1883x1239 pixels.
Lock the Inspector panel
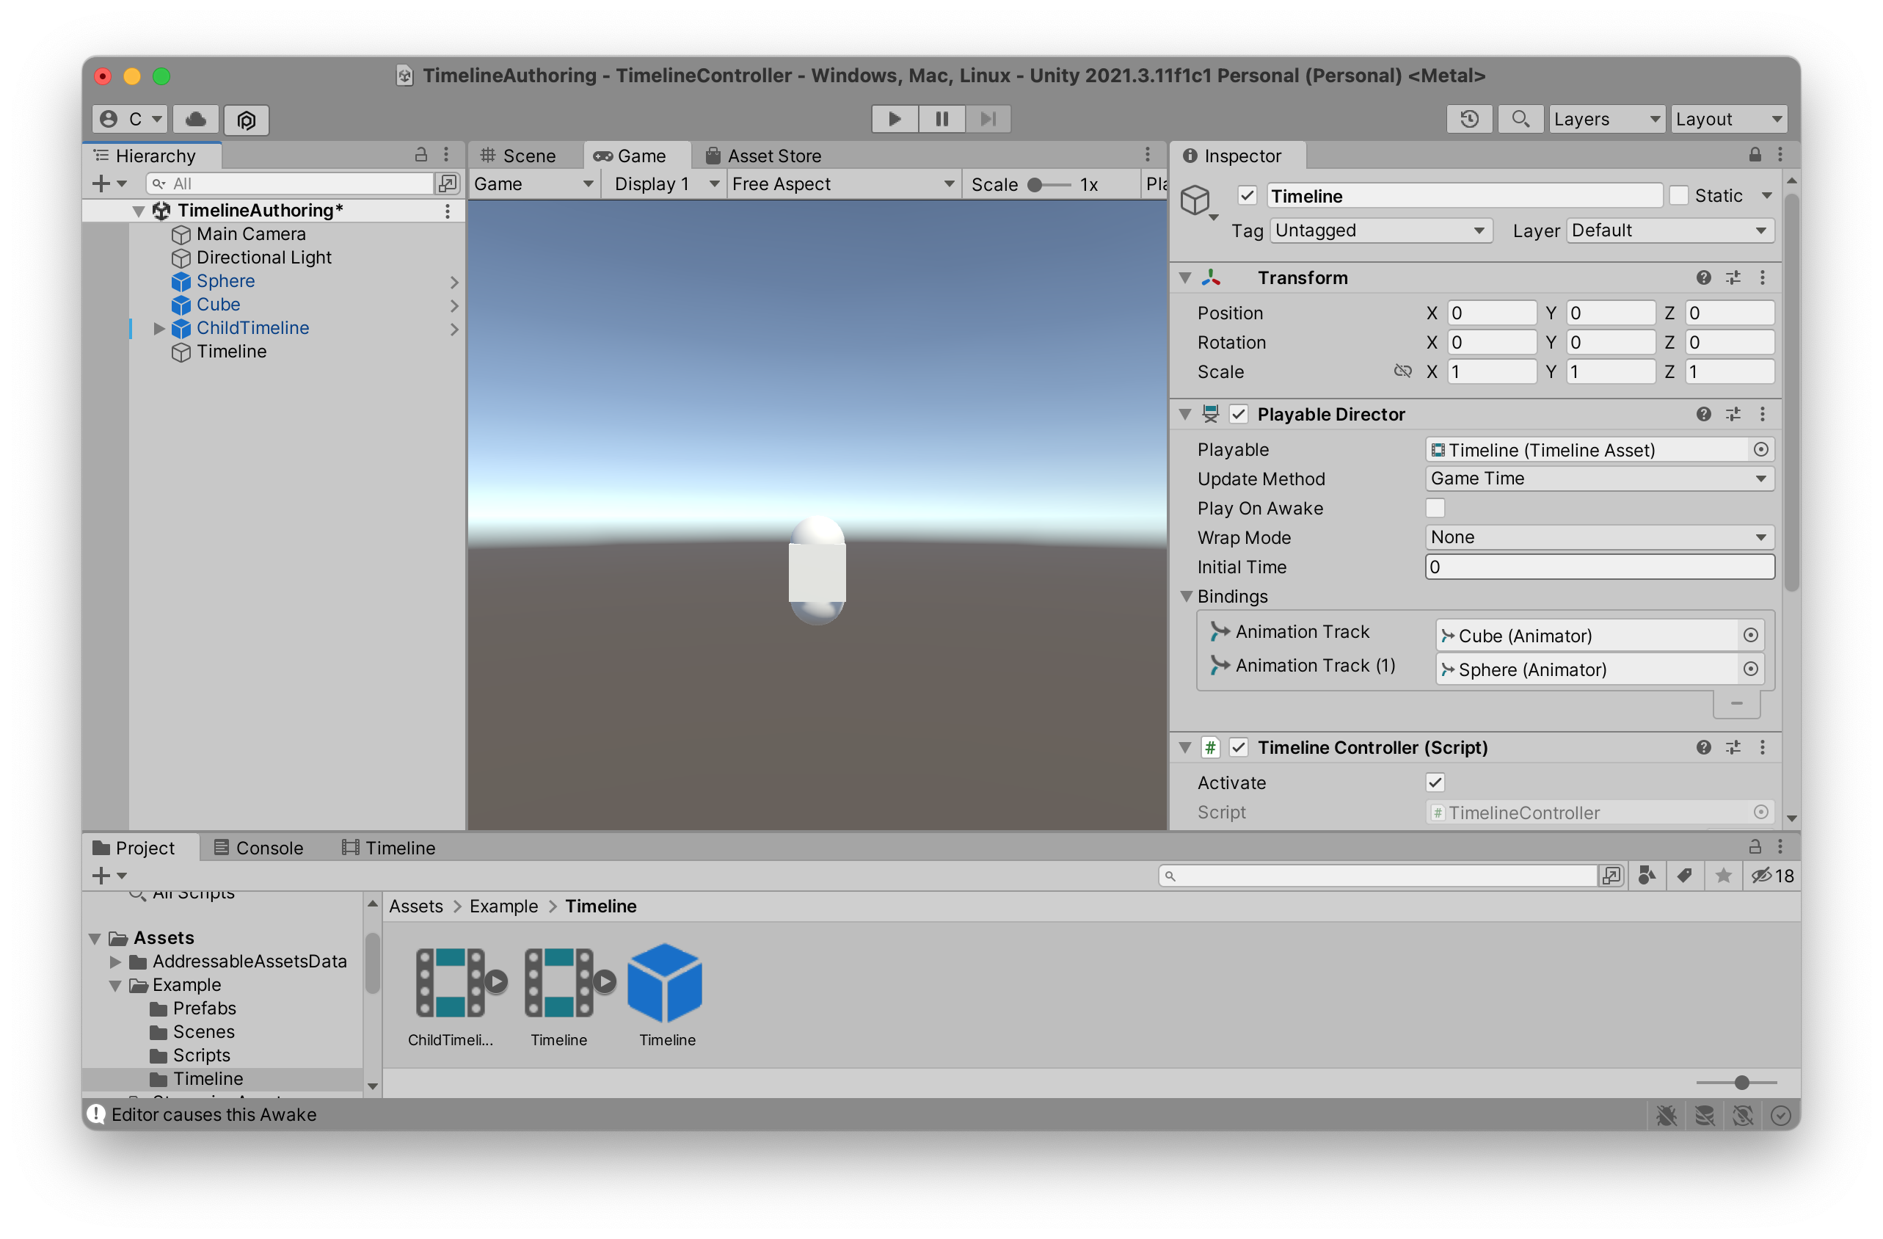coord(1754,155)
